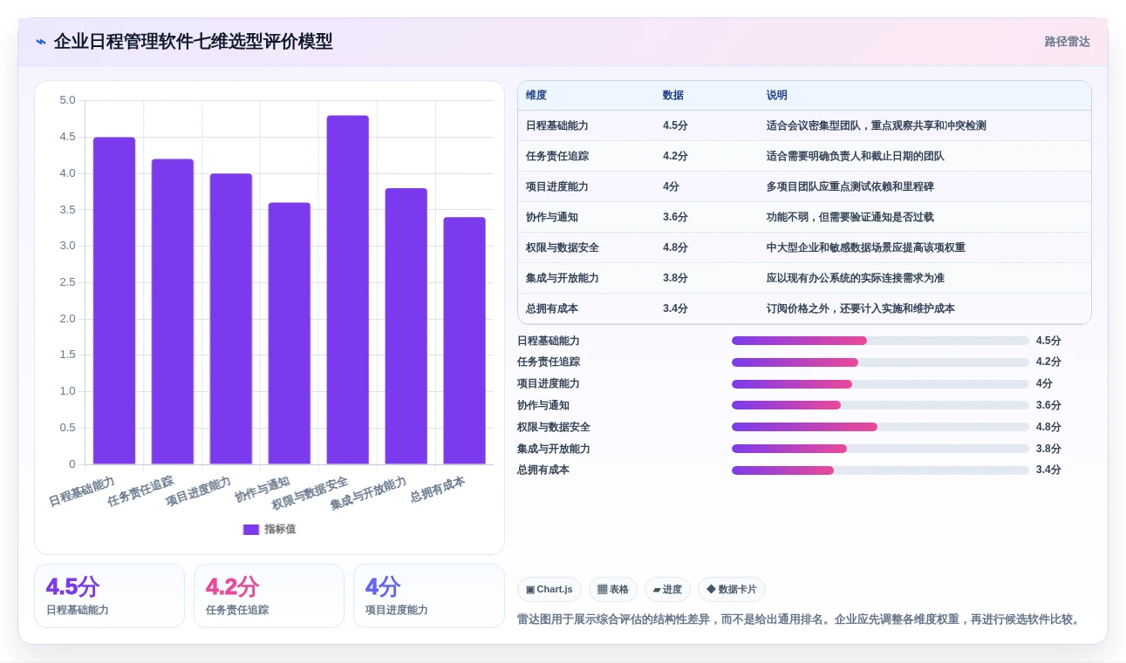Open the 4.2分 任务责任追踪 data card
Viewport: 1126px width, 663px height.
tap(269, 596)
